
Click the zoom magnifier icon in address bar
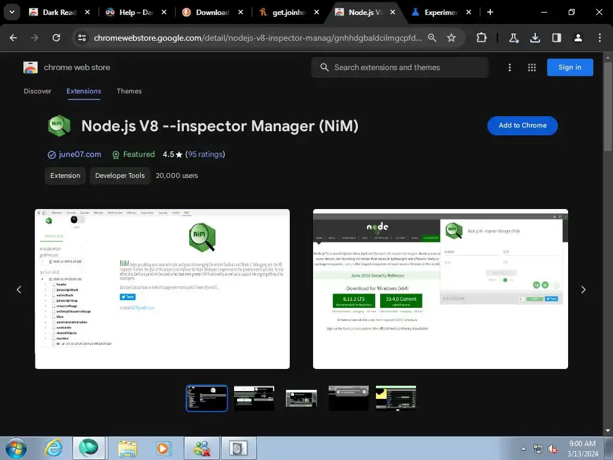coord(432,38)
